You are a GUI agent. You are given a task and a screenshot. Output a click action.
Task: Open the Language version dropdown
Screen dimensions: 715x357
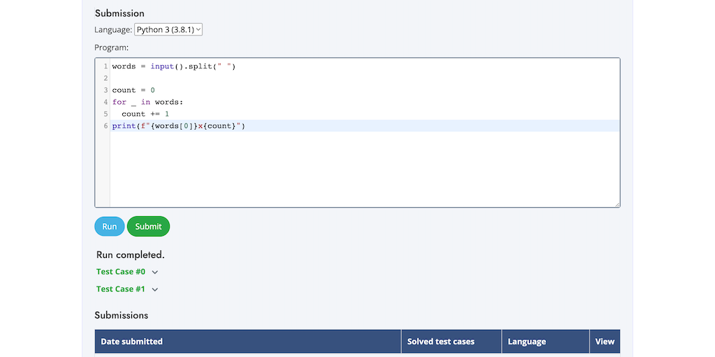[168, 29]
